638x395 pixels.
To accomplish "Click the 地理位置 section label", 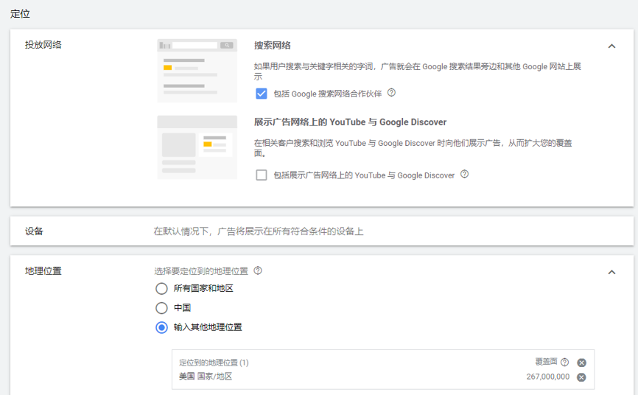I will [43, 270].
